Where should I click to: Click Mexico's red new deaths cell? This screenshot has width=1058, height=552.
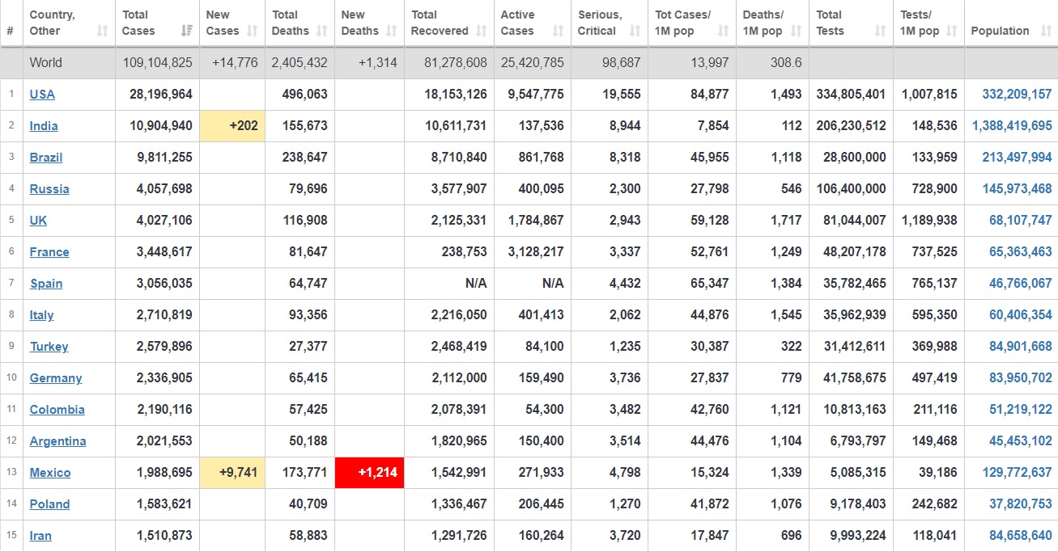[369, 472]
